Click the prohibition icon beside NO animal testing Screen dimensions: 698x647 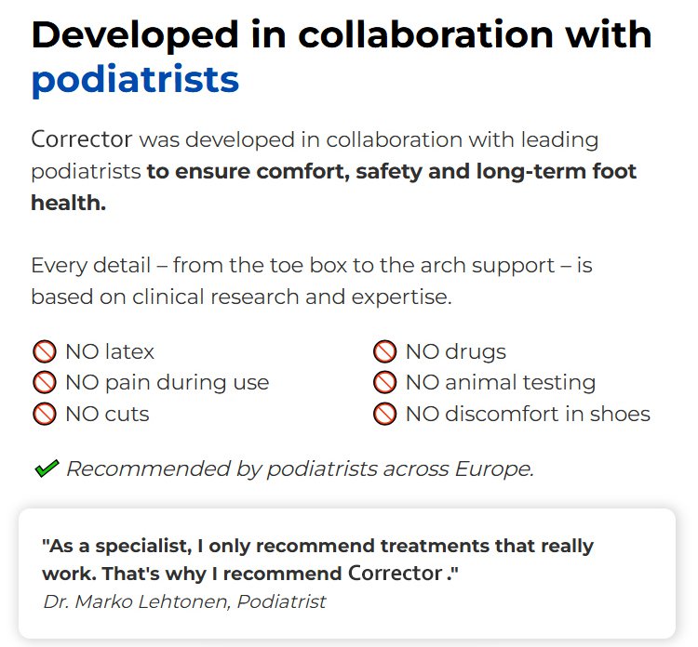click(385, 383)
